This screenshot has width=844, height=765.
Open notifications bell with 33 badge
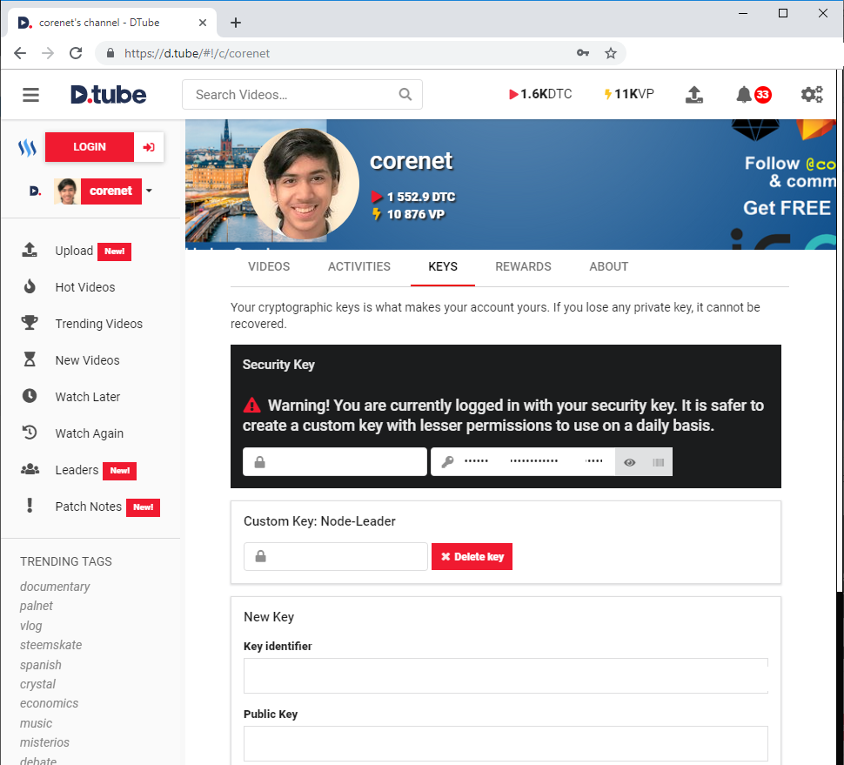click(x=753, y=95)
